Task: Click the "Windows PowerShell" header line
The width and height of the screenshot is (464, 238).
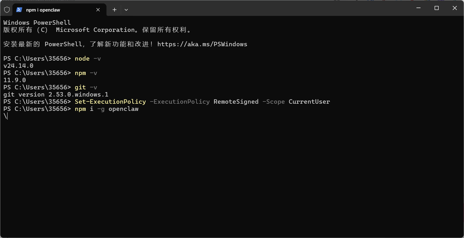Action: [37, 23]
